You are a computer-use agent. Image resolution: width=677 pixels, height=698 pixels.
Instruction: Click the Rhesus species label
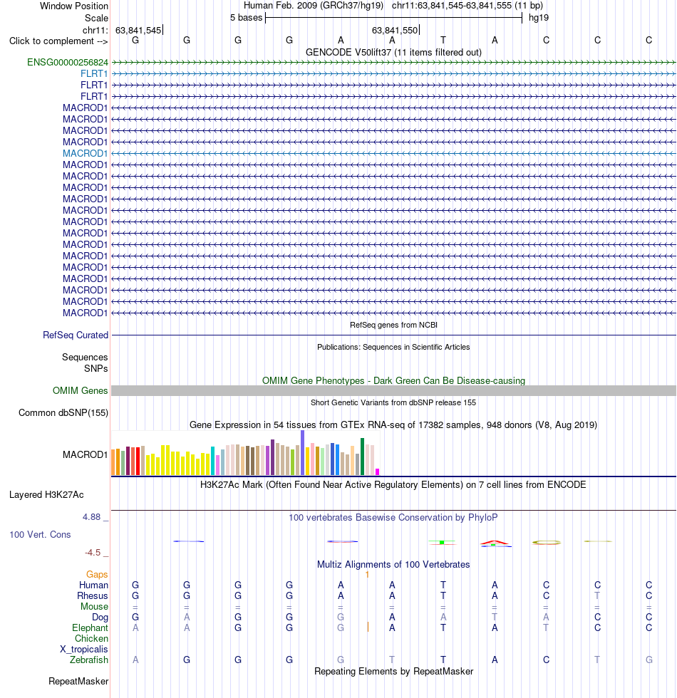coord(92,596)
